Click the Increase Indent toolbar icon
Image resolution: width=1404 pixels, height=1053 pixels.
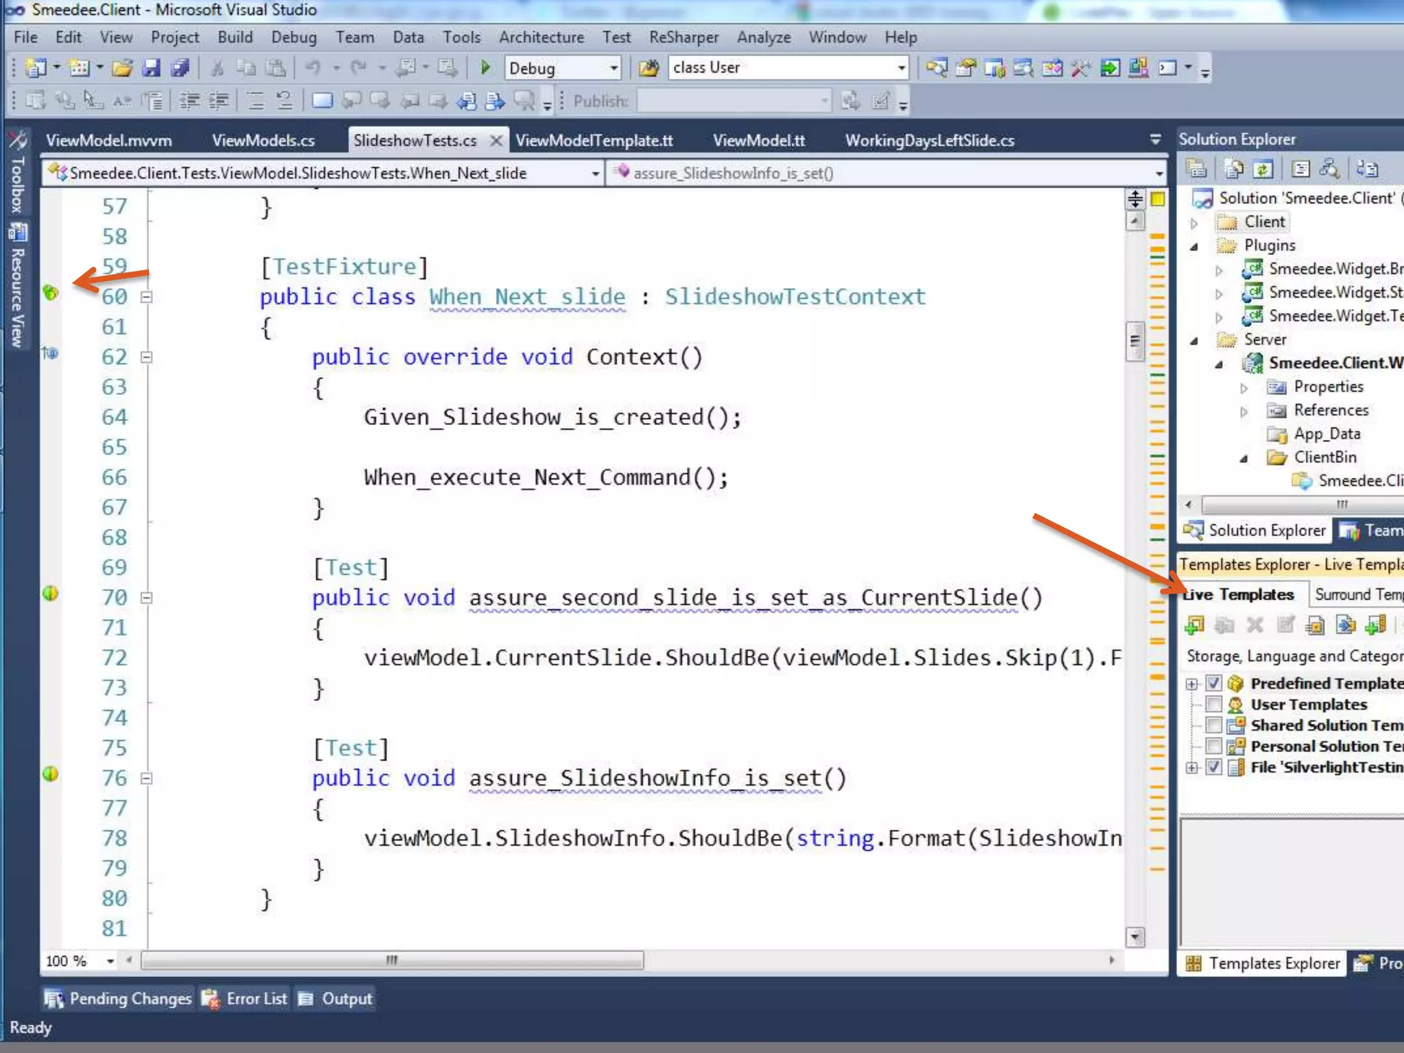[x=219, y=101]
